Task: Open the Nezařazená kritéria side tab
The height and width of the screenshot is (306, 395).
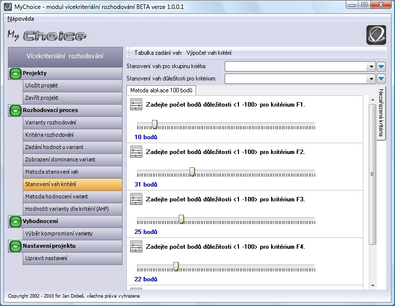Action: click(381, 113)
